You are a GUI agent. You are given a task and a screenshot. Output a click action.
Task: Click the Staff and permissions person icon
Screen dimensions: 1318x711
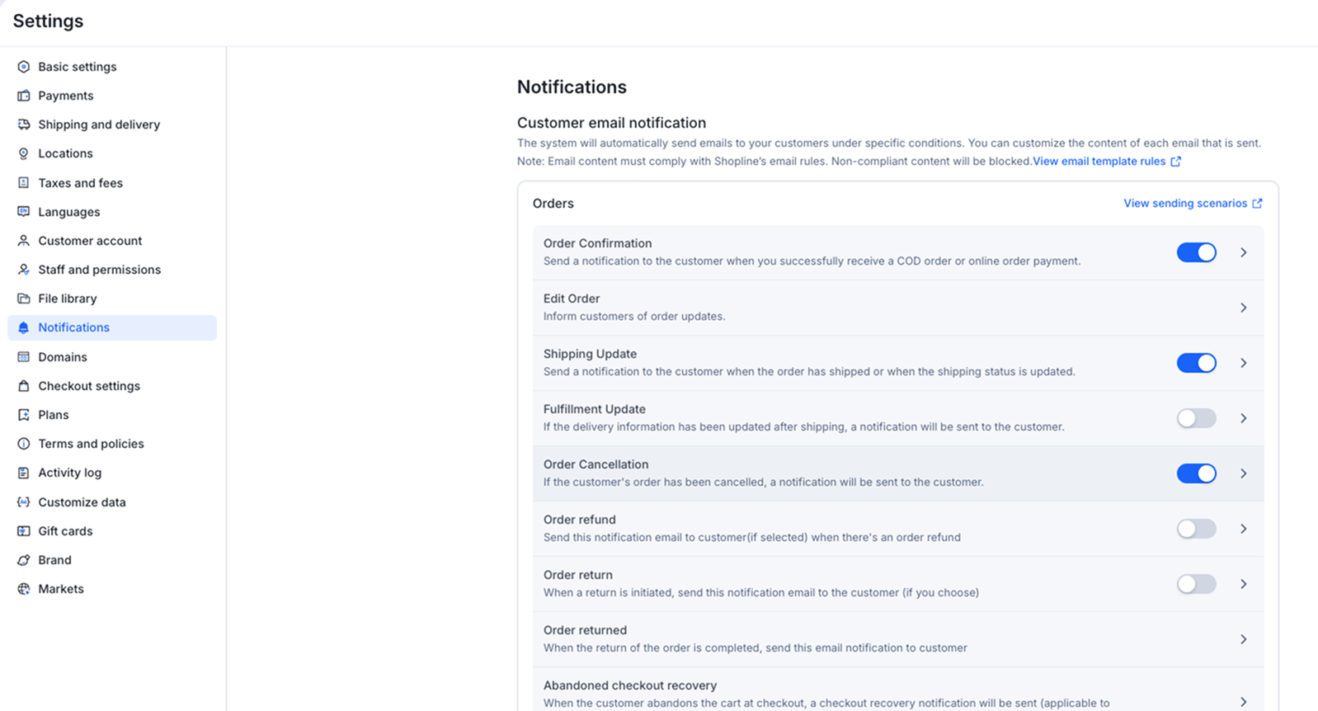tap(23, 270)
